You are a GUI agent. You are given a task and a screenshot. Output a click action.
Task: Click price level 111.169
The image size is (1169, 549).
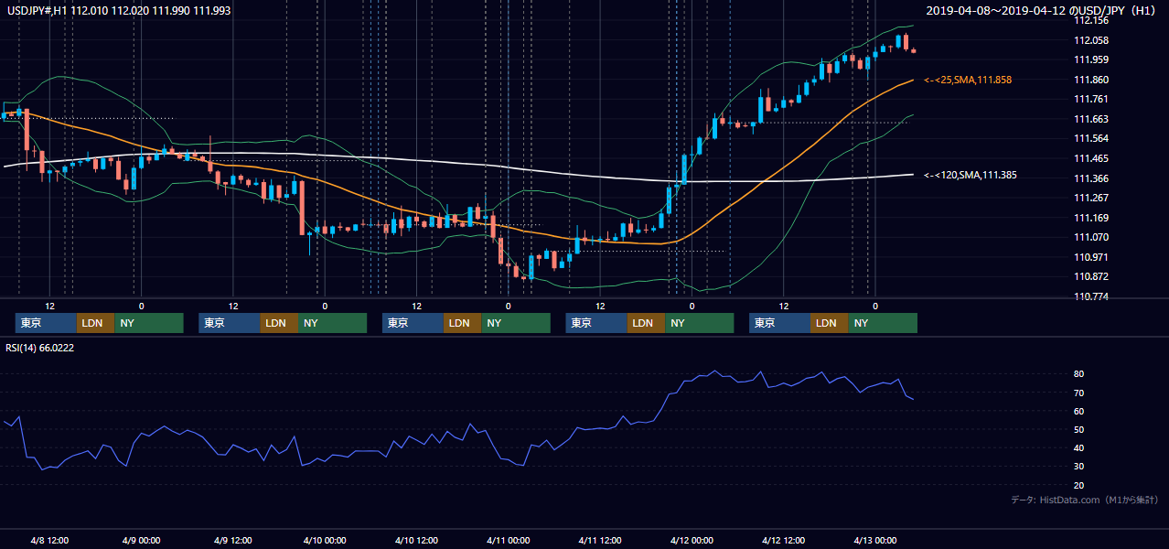click(1091, 218)
